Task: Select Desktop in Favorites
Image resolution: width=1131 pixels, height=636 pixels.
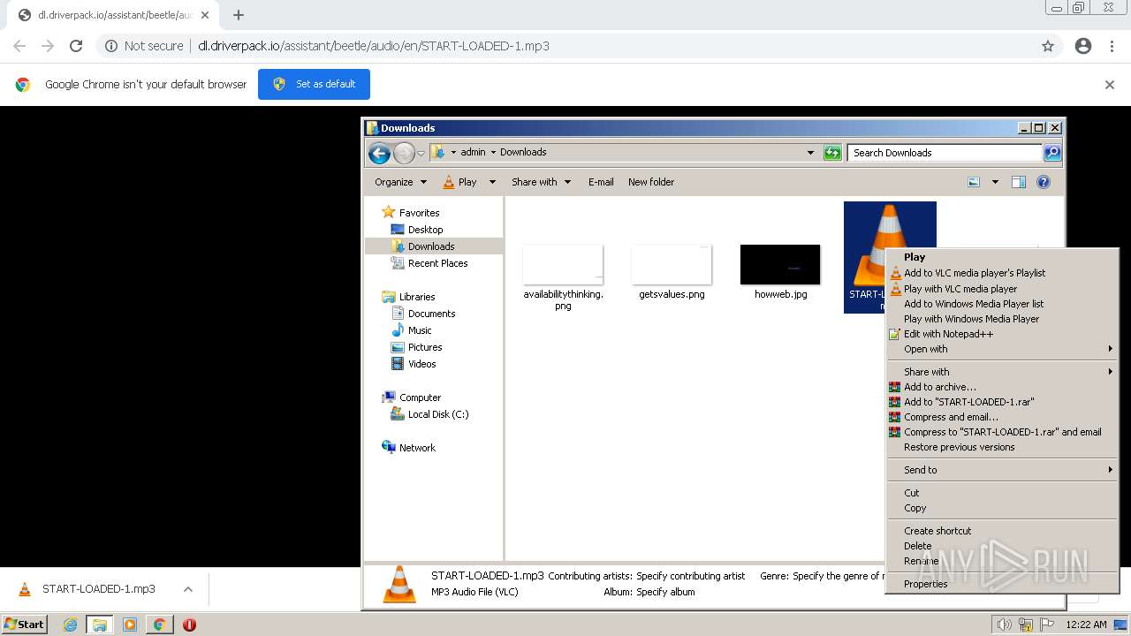Action: click(425, 230)
